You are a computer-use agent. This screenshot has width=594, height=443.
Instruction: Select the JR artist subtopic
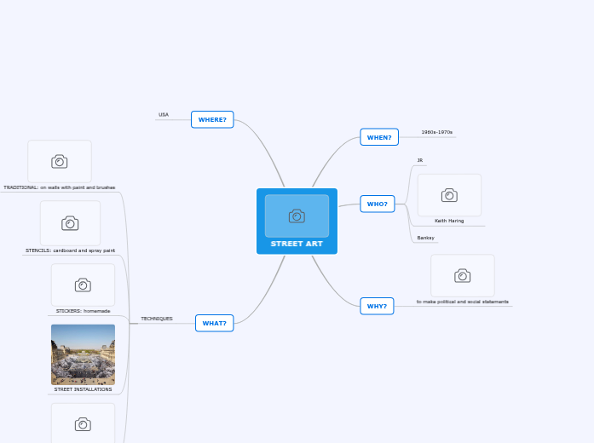(x=419, y=160)
